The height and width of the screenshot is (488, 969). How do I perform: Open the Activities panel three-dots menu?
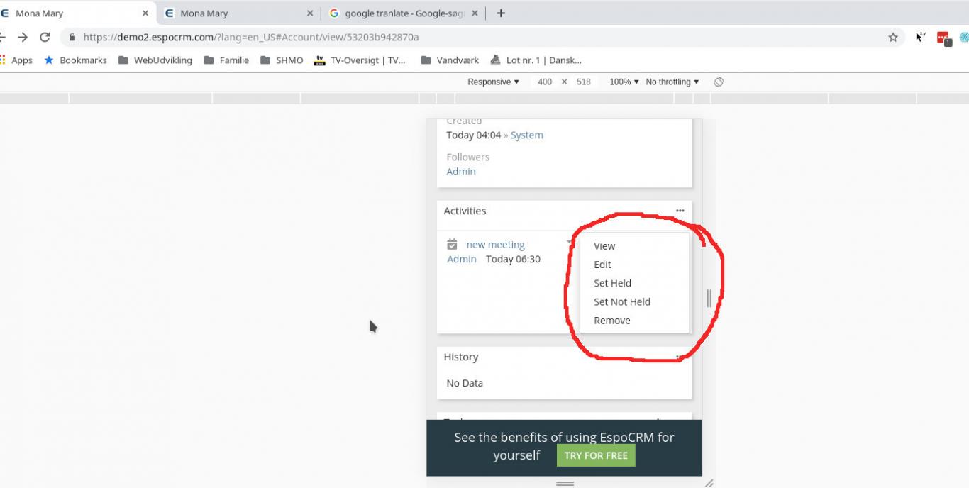click(680, 211)
